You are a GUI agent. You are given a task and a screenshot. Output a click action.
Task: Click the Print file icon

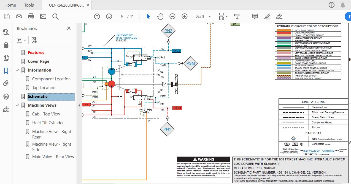point(31,16)
